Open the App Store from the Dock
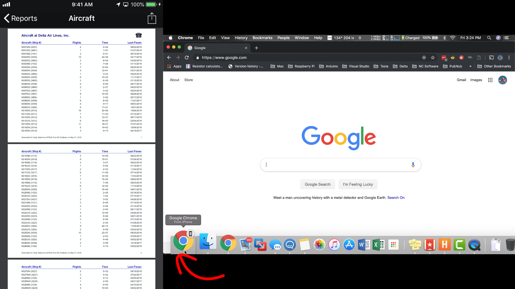This screenshot has width=515, height=289. [x=349, y=245]
